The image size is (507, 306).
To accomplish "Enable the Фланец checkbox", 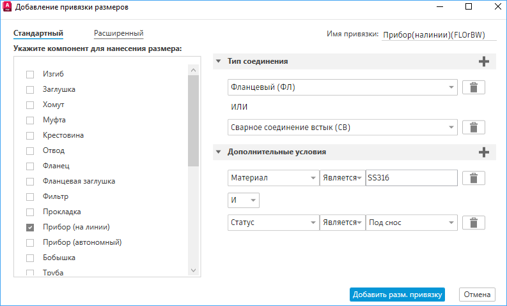I will tap(30, 166).
